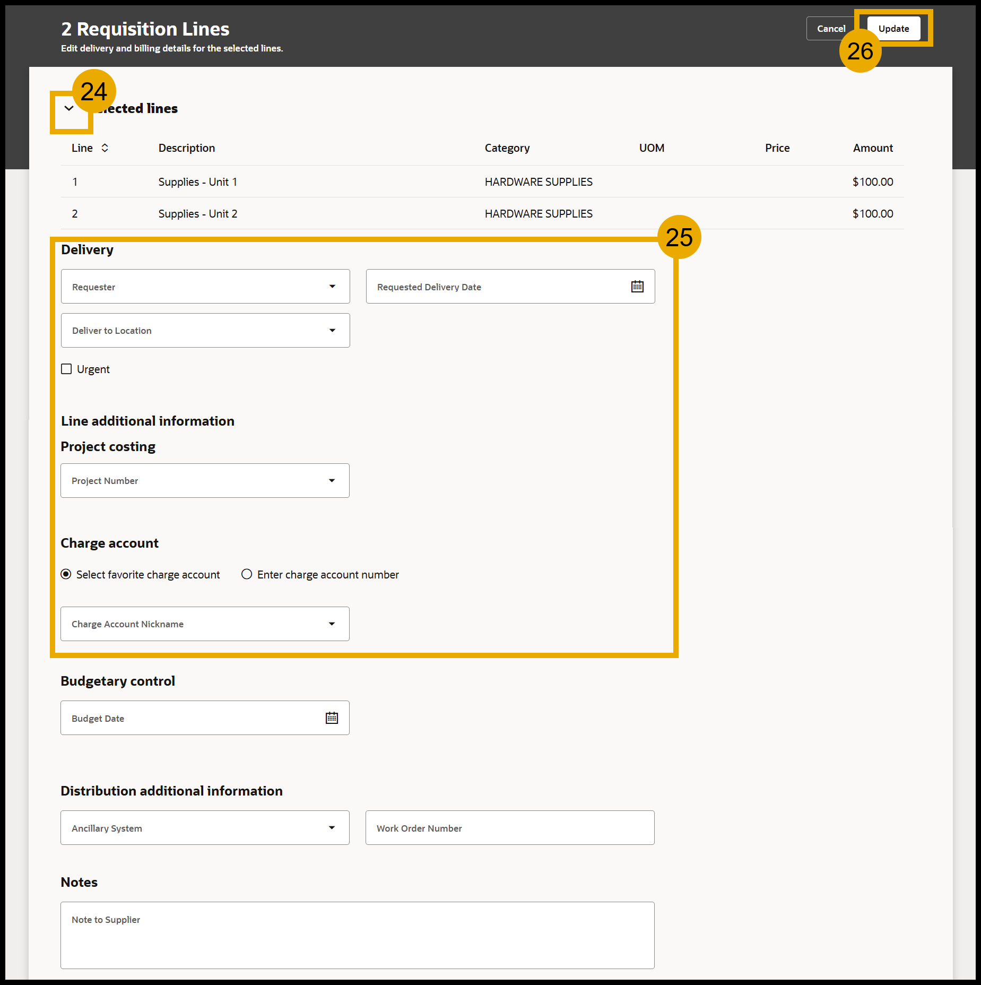Open the Budget Date calendar picker
981x985 pixels.
332,718
